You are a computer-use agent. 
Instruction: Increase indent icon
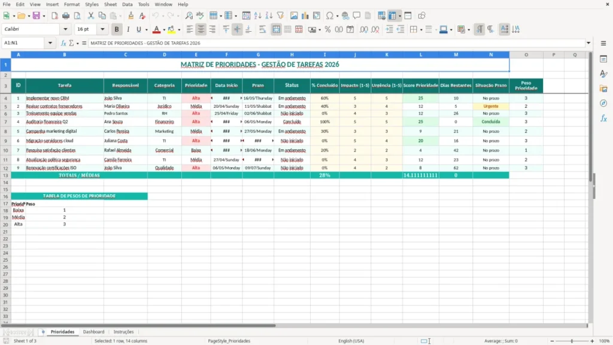pyautogui.click(x=389, y=29)
